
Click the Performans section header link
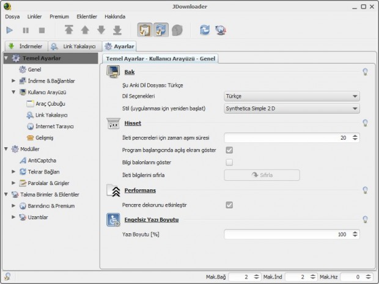[x=140, y=191]
